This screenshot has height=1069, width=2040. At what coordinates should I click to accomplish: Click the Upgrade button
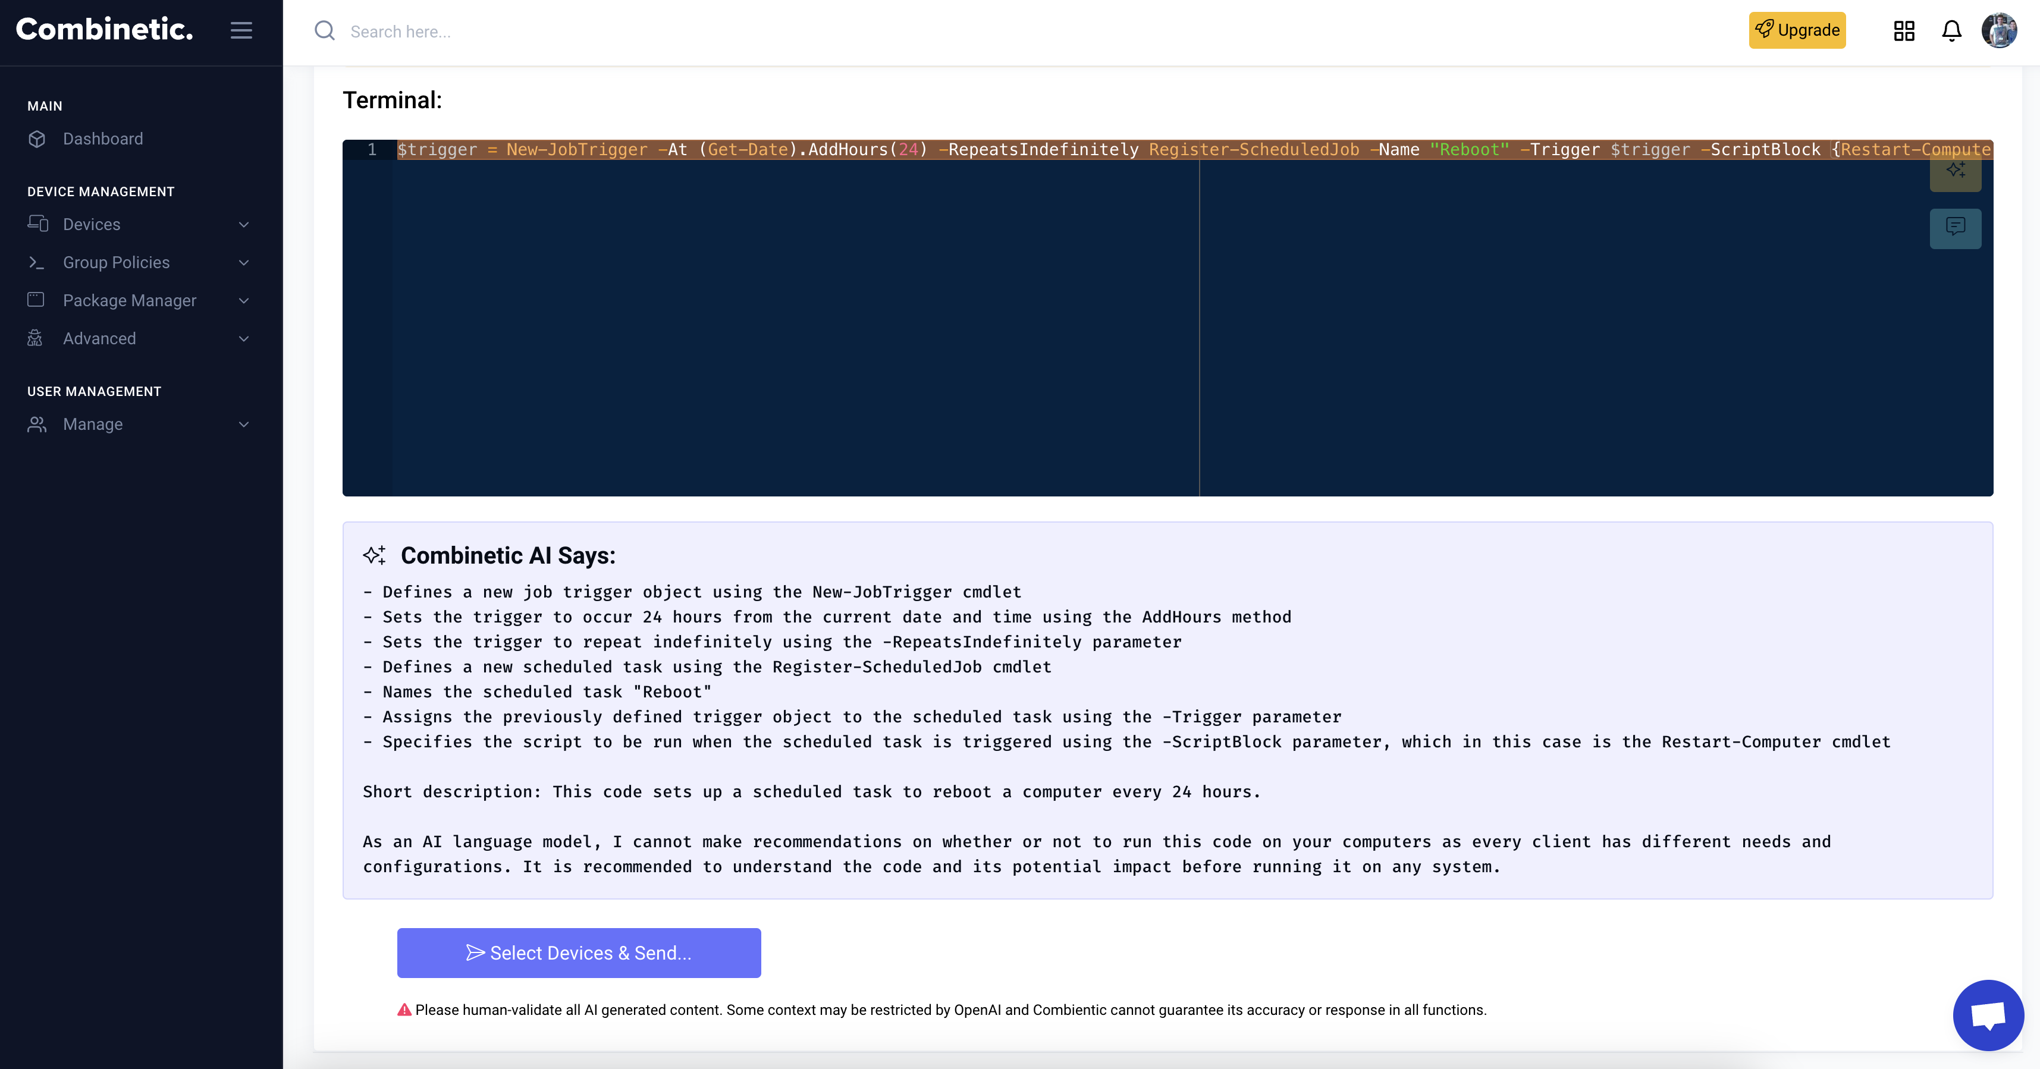tap(1797, 30)
